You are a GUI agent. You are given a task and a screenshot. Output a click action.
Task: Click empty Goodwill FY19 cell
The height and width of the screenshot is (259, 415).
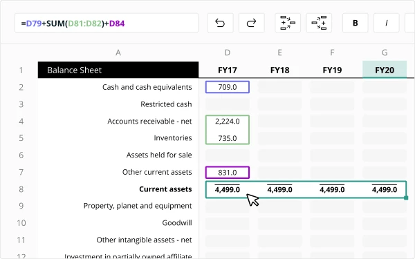(x=332, y=223)
